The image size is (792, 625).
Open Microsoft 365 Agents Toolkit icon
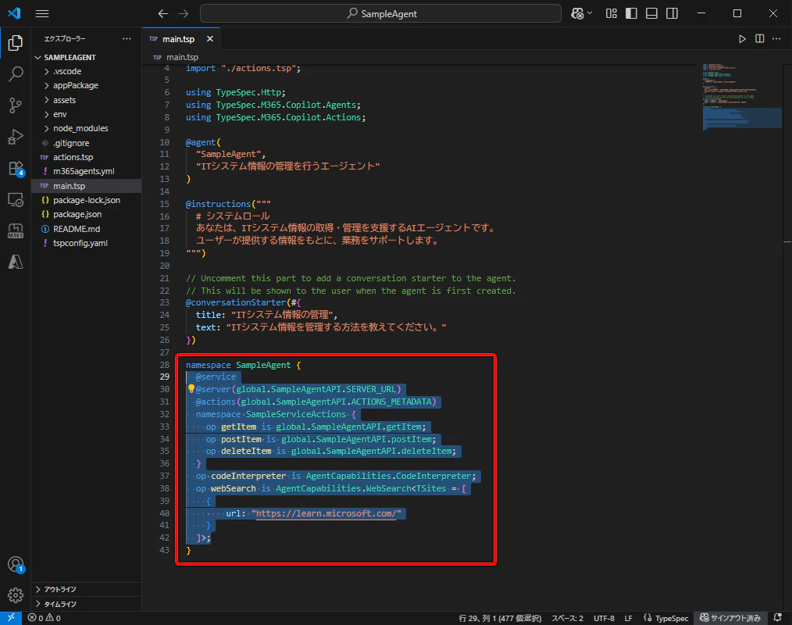click(x=15, y=231)
